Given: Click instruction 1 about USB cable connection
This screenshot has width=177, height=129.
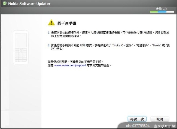Looking at the screenshot, I should point(108,34).
